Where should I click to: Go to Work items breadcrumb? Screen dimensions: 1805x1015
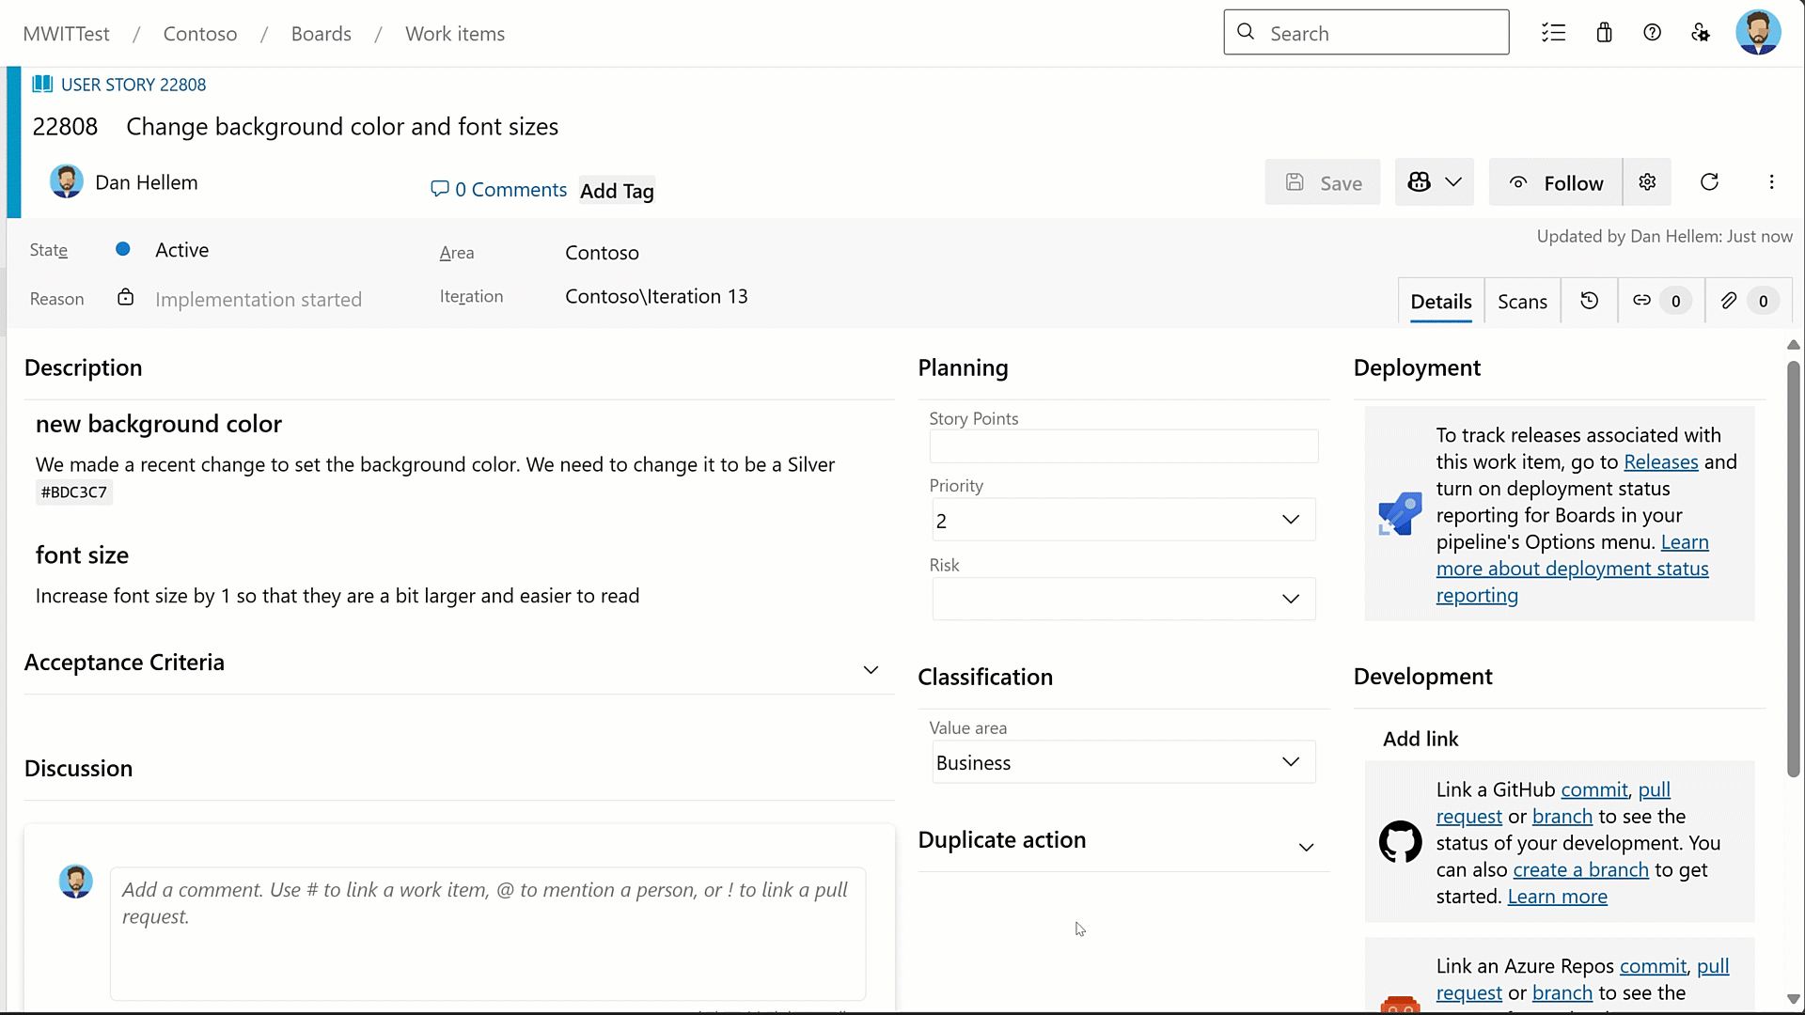(455, 34)
